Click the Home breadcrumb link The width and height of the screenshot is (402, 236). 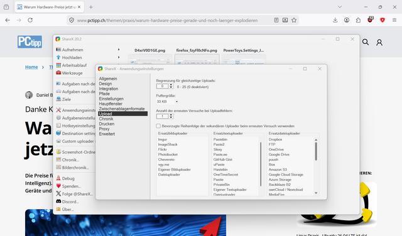tap(31, 67)
